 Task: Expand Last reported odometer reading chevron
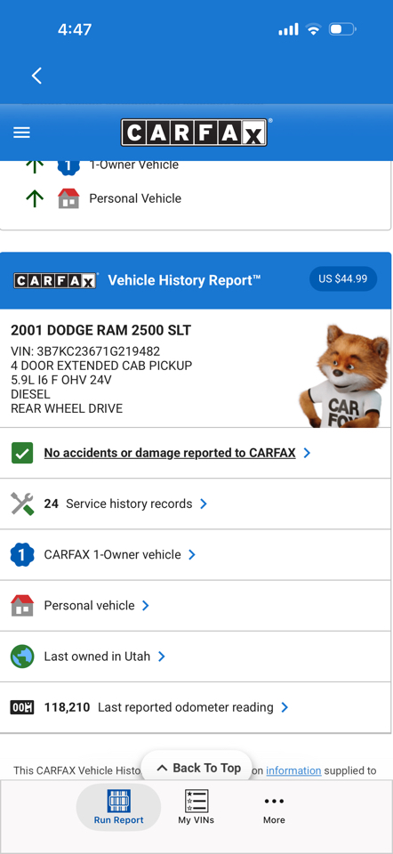[285, 707]
